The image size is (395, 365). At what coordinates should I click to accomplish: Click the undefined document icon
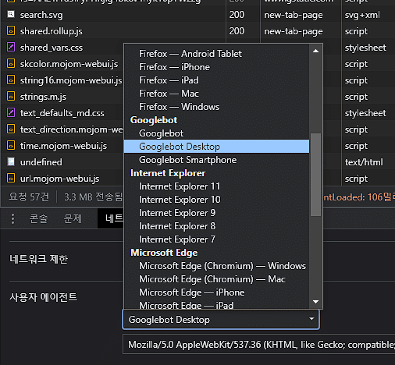pyautogui.click(x=11, y=161)
